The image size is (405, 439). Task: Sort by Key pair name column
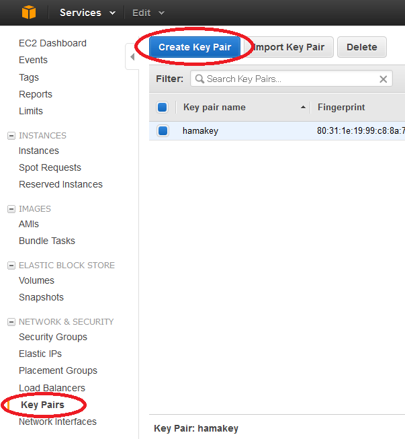[x=214, y=108]
